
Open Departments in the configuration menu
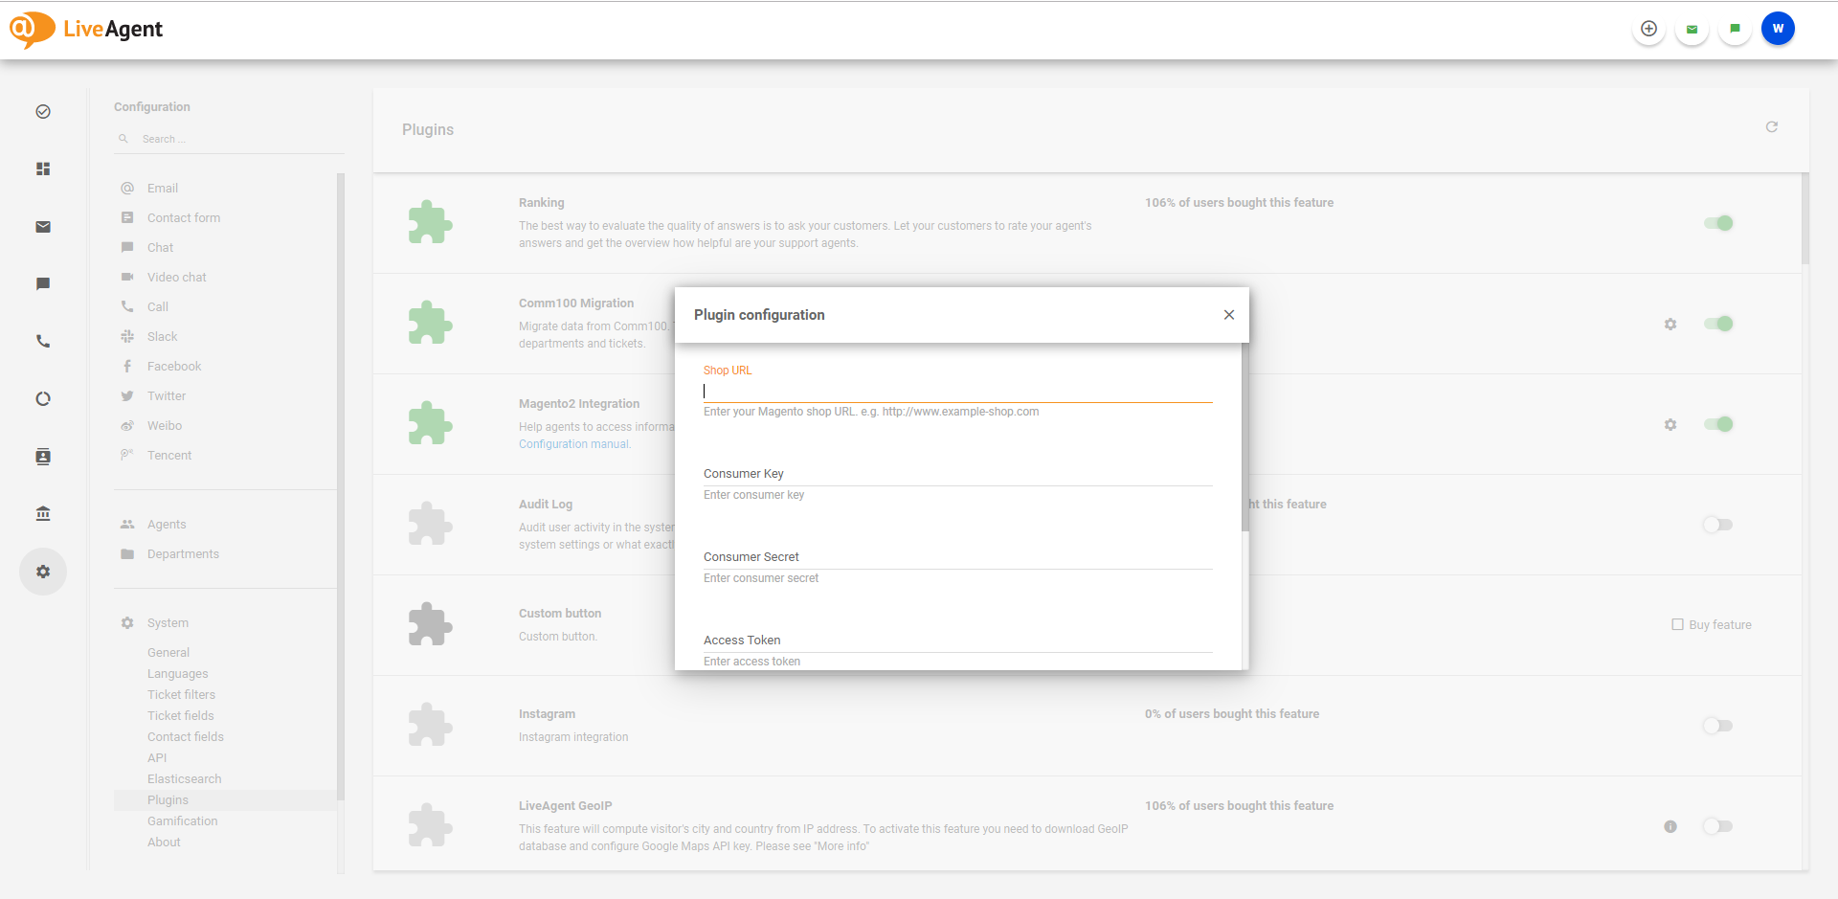point(183,554)
